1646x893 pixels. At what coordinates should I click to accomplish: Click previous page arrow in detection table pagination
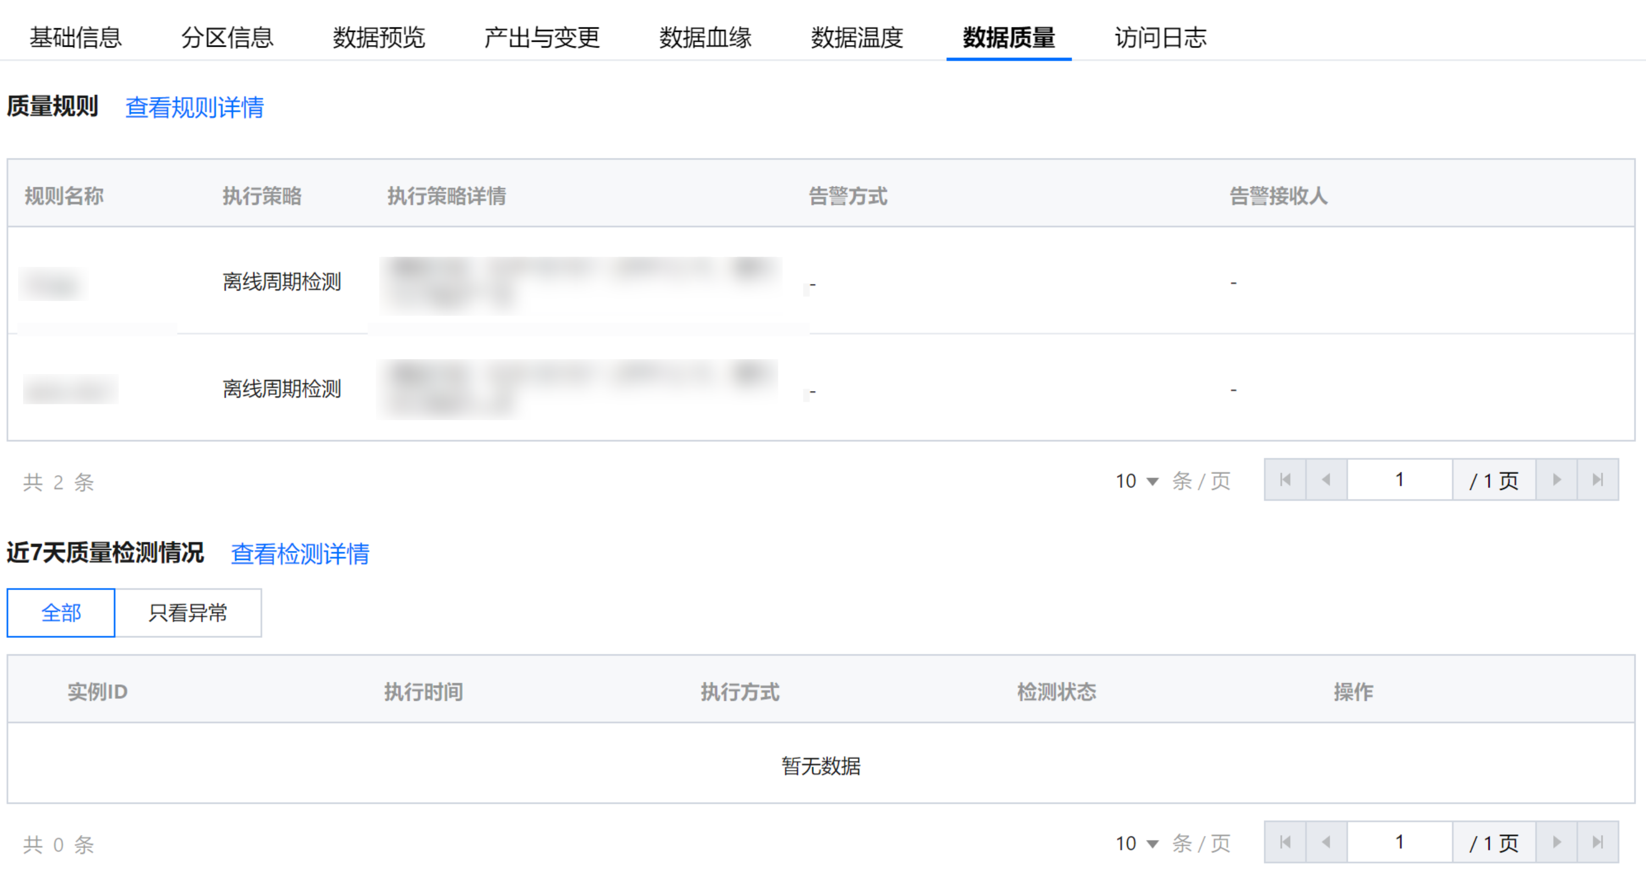(x=1327, y=842)
